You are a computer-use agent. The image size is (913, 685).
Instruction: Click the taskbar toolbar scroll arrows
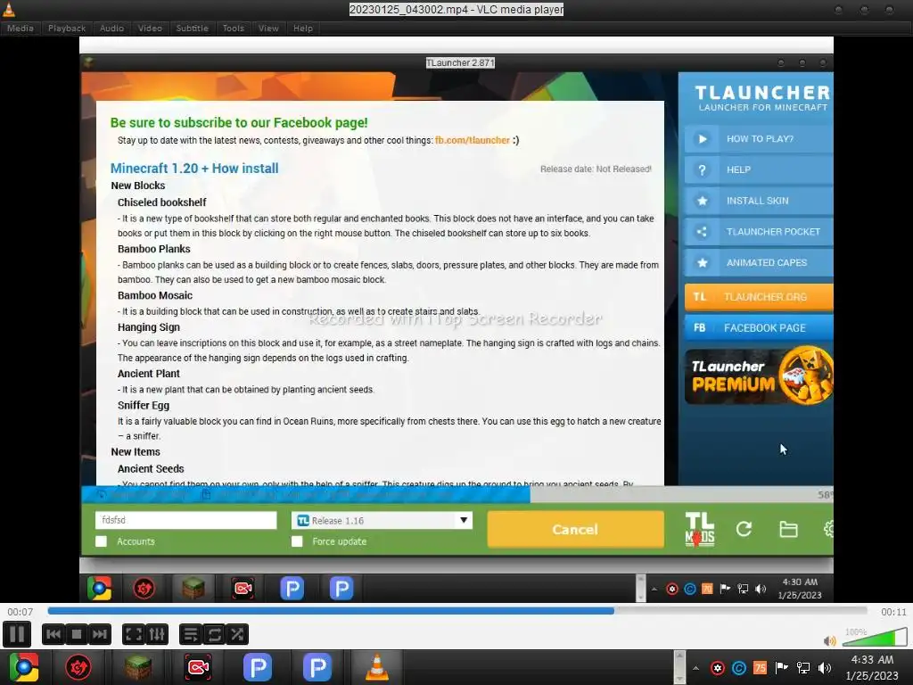[679, 667]
